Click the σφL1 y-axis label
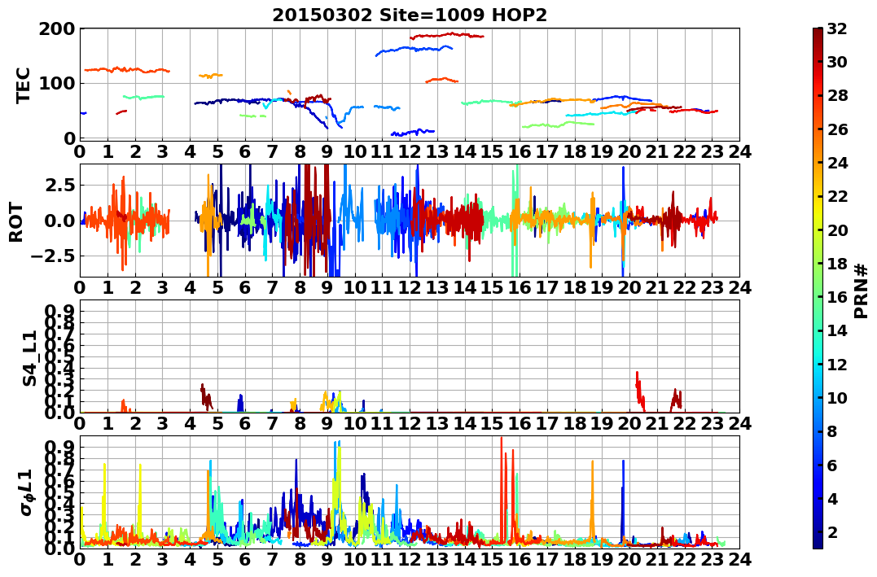 [27, 492]
